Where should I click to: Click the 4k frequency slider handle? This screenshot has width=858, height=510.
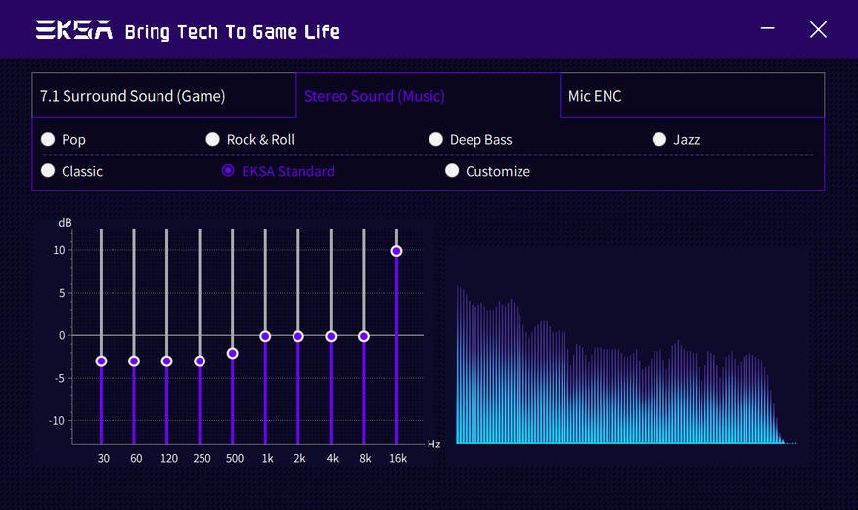[331, 336]
